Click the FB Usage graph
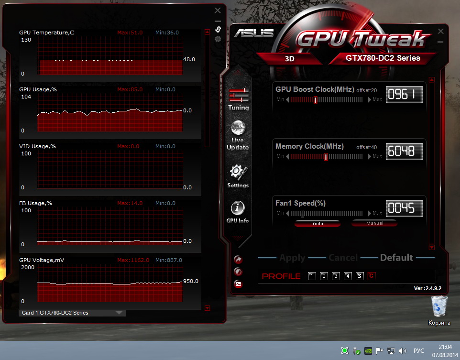Image resolution: width=460 pixels, height=360 pixels. point(110,227)
